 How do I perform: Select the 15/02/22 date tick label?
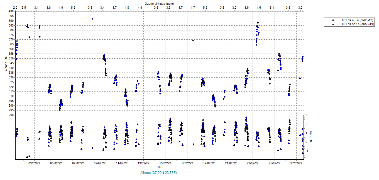[x=165, y=163]
